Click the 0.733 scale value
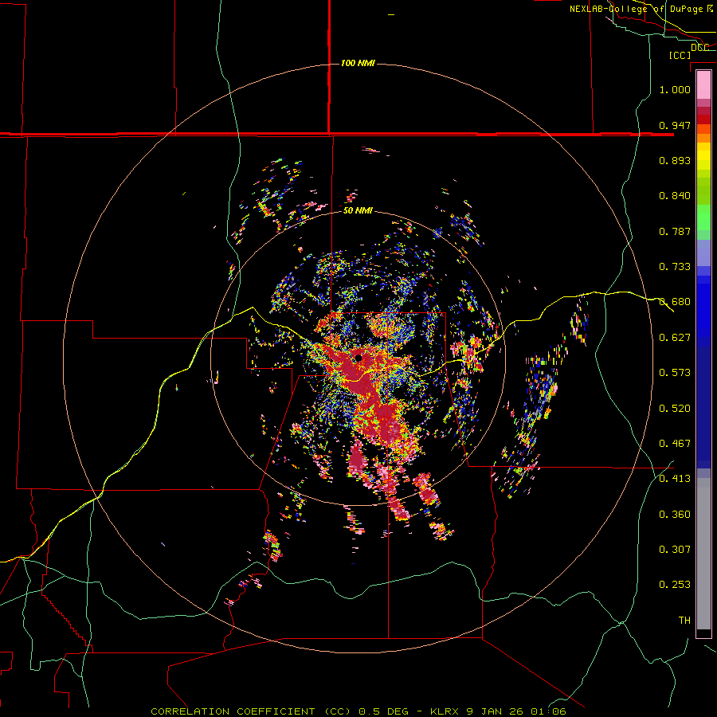Viewport: 717px width, 717px height. [675, 267]
